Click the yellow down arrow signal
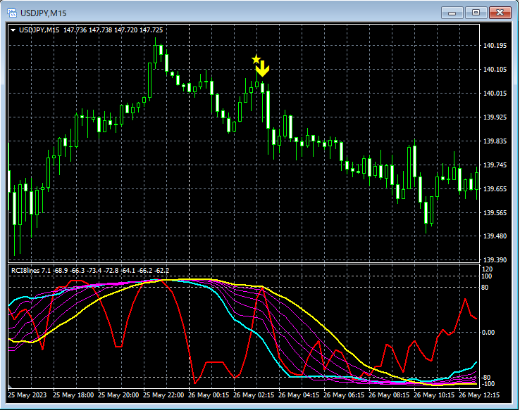Screen dimensions: 520x410 263,68
